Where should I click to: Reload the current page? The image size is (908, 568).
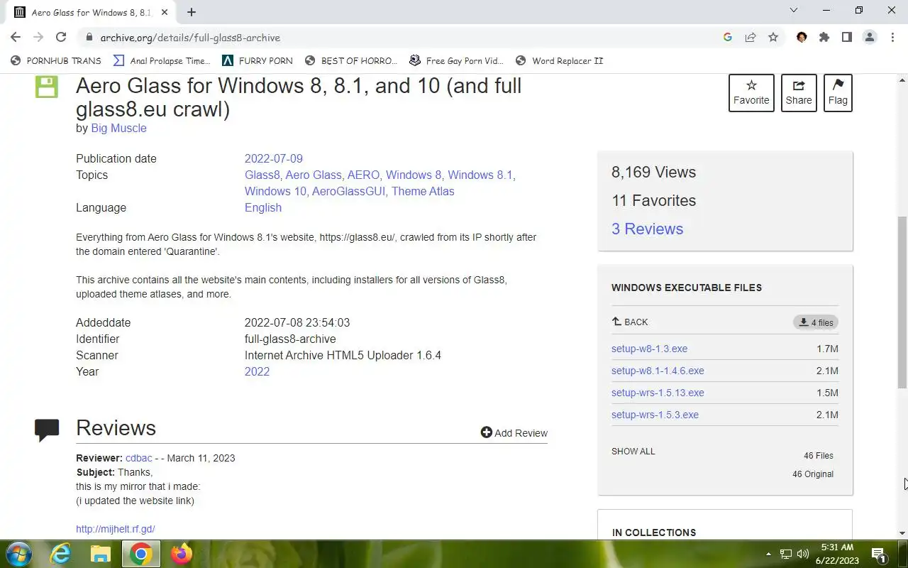[61, 38]
